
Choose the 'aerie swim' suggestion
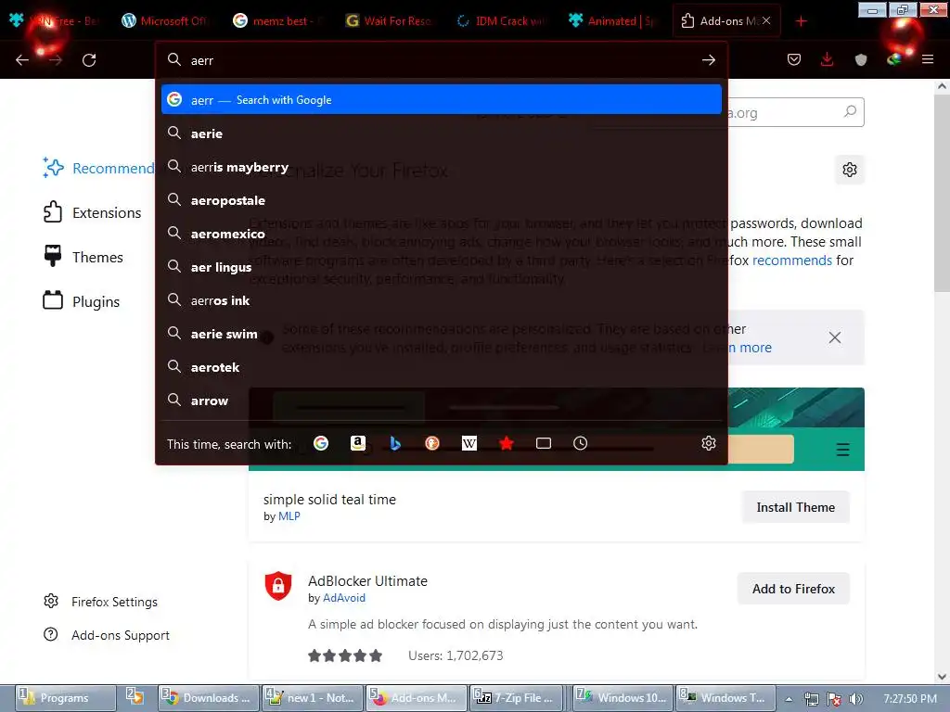pyautogui.click(x=441, y=333)
